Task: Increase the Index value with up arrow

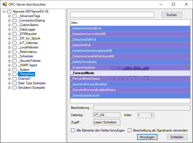Action: [x=152, y=114]
